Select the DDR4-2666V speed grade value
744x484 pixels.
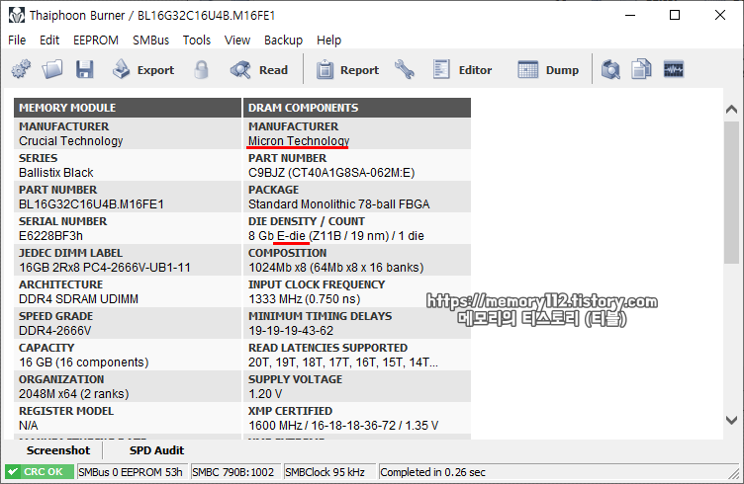coord(55,331)
